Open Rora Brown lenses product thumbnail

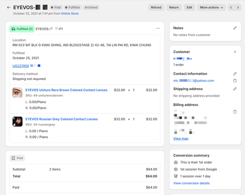pyautogui.click(x=17, y=93)
